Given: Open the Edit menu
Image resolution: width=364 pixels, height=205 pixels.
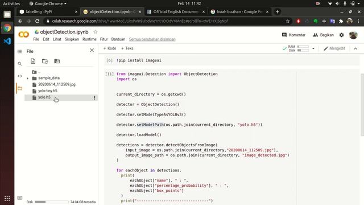Looking at the screenshot, I should coord(46,39).
